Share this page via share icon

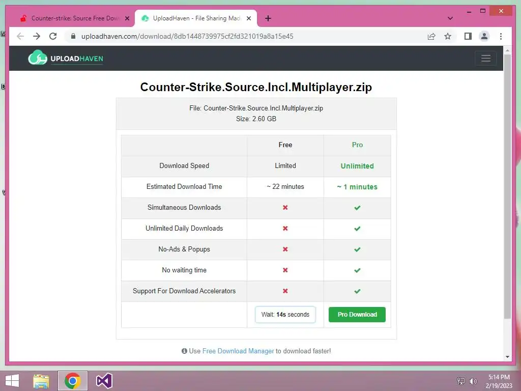[x=431, y=36]
